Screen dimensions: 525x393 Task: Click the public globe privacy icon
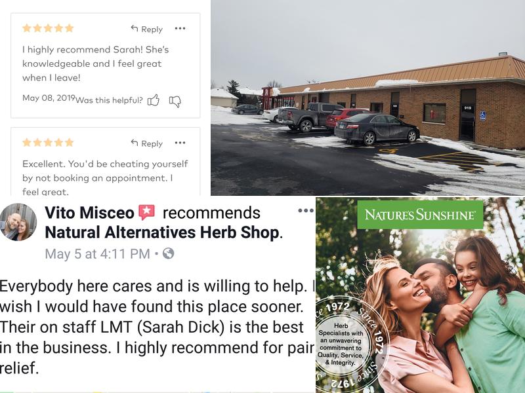point(169,253)
